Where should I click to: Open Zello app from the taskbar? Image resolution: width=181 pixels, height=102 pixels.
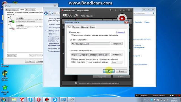pos(55,99)
